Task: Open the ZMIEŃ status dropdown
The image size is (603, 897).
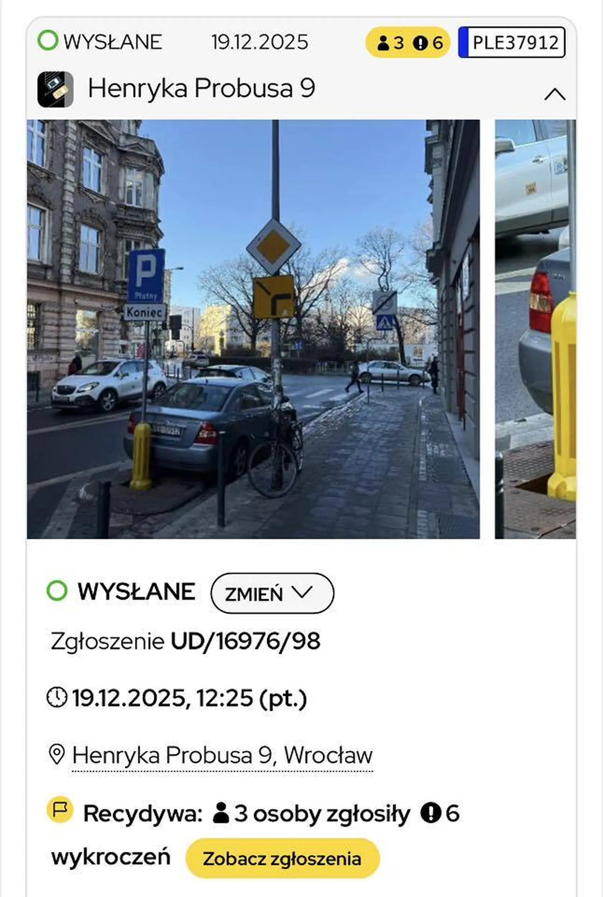Action: click(x=272, y=593)
